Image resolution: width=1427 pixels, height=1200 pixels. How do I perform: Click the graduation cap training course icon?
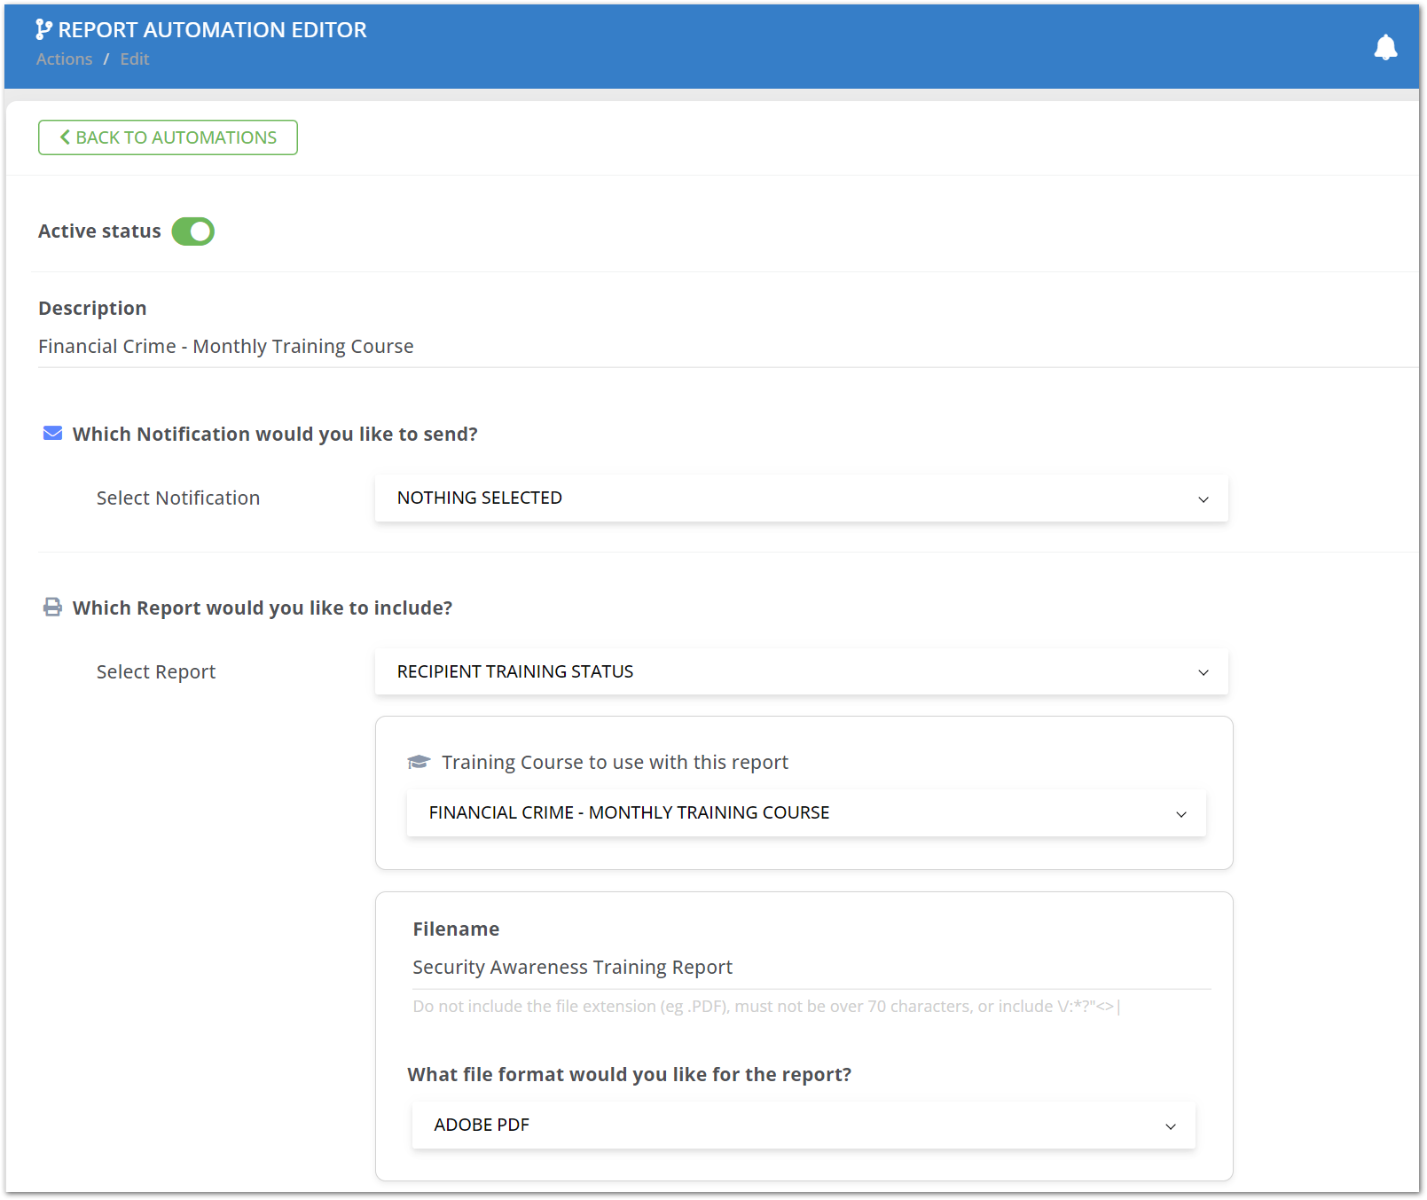coord(418,761)
